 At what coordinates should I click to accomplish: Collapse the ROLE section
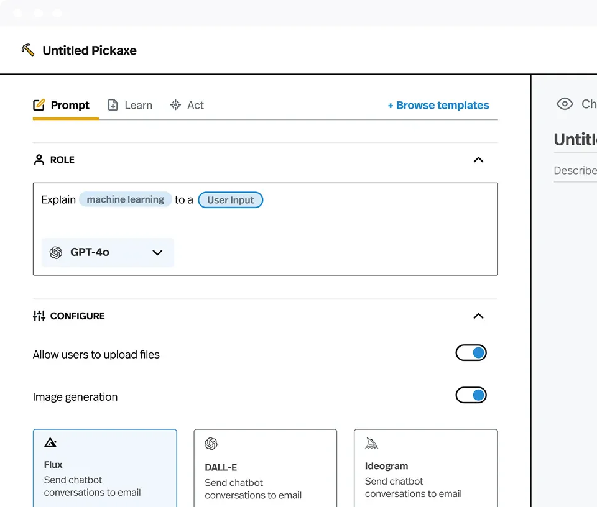click(478, 160)
